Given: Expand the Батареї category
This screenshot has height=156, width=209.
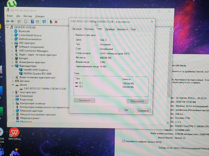Looking at the screenshot, I should pyautogui.click(x=12, y=58).
